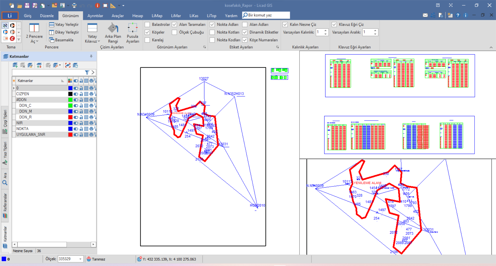496x266 pixels.
Task: Toggle visibility of the NOKTA layer
Action: [76, 129]
